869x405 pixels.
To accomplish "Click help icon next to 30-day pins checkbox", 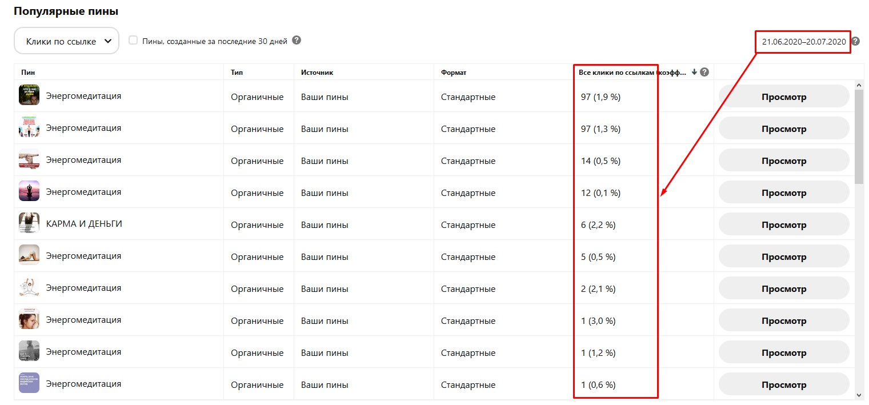I will (x=297, y=41).
